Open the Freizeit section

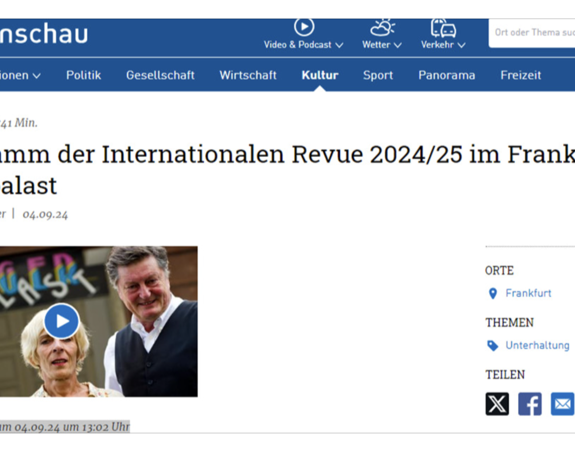521,75
